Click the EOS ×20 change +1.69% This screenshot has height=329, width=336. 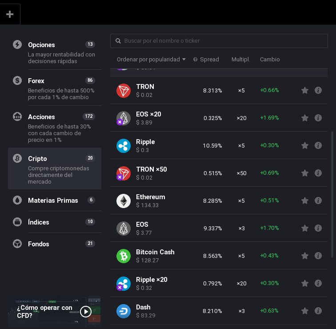pos(269,118)
